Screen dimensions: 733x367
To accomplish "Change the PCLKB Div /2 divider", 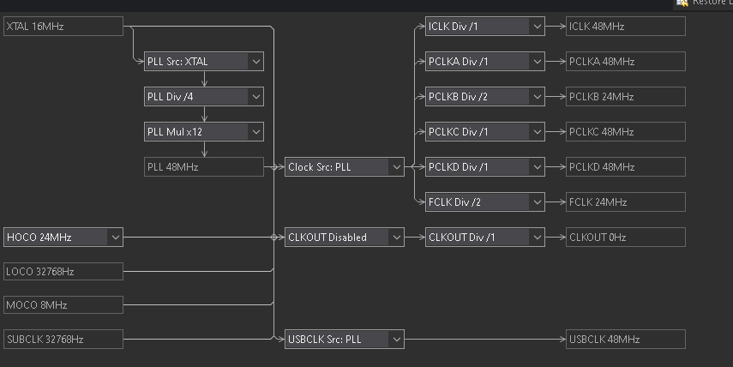I will (484, 97).
